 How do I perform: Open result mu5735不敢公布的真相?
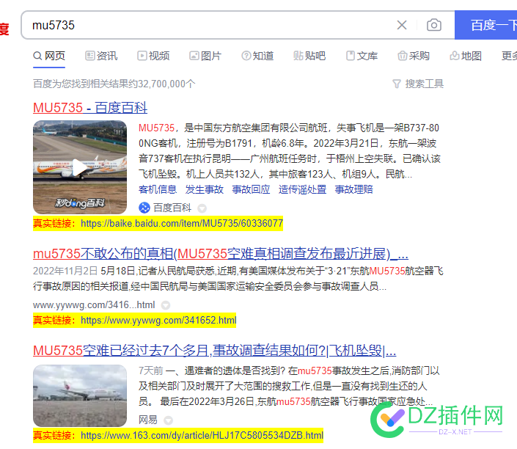(221, 254)
